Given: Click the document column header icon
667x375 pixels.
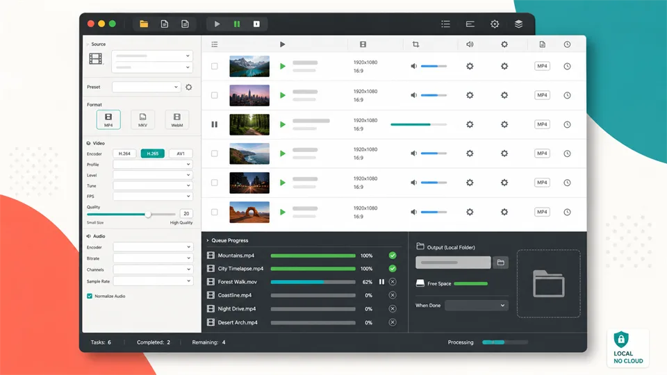Looking at the screenshot, I should 543,44.
